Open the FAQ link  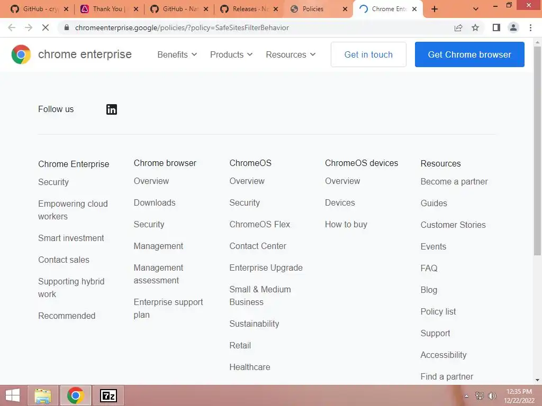(x=429, y=268)
